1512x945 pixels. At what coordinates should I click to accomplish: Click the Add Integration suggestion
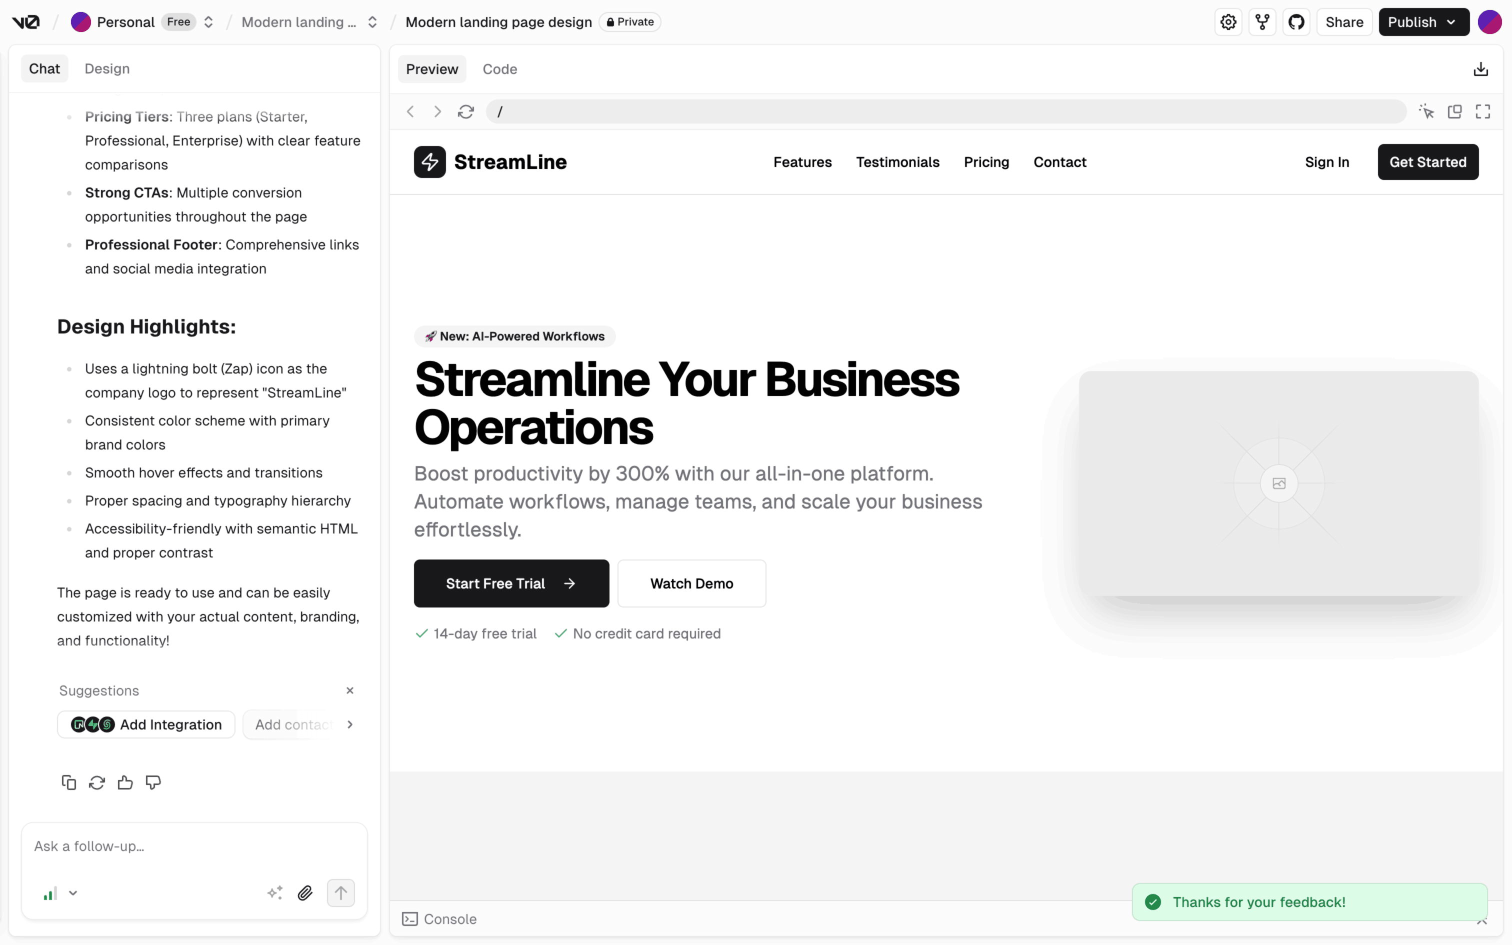click(x=146, y=724)
